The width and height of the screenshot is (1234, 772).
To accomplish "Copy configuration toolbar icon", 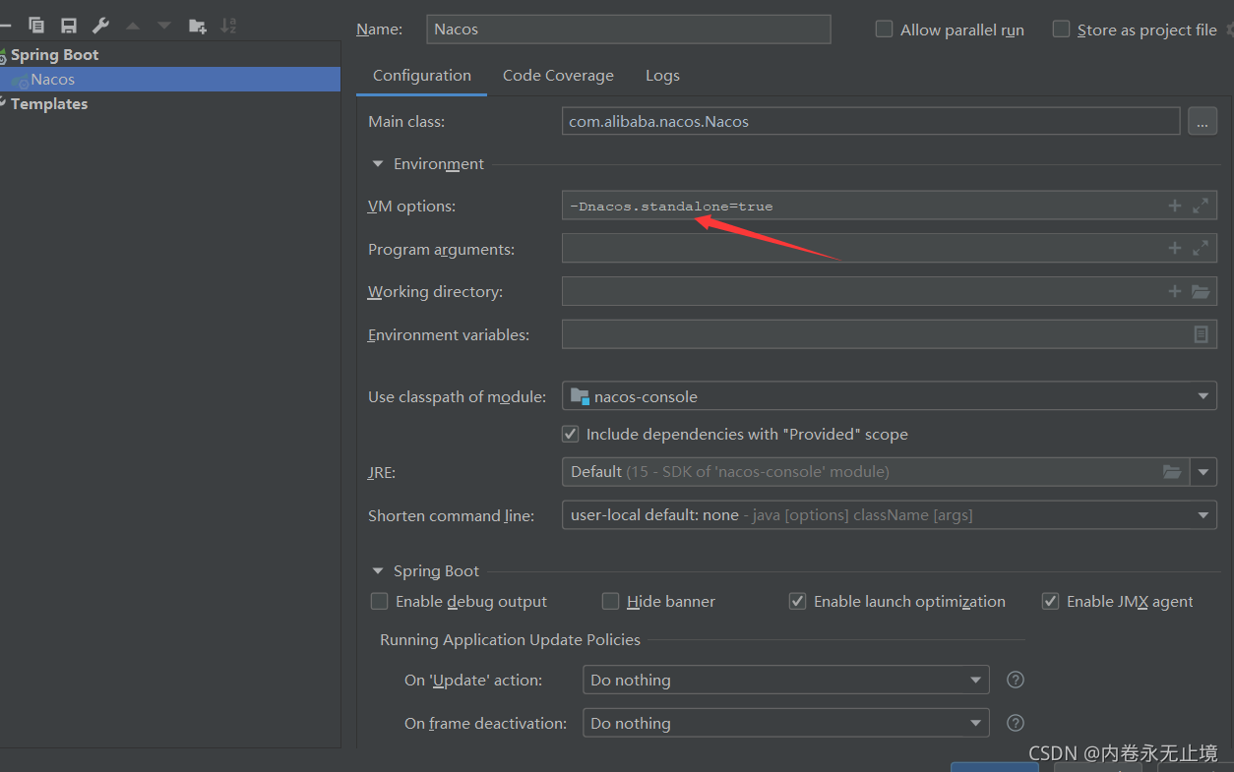I will 37,26.
